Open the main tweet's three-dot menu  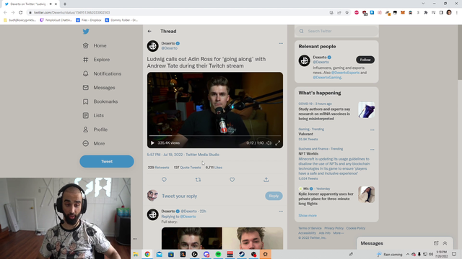coord(281,43)
